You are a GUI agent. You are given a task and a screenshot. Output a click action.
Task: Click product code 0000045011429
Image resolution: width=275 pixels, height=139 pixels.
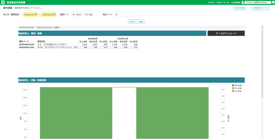(27, 47)
